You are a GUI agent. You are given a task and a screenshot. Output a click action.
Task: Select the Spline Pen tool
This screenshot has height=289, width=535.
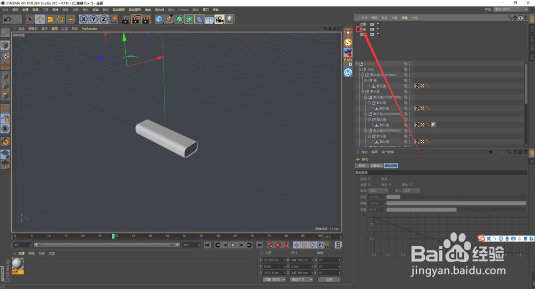[169, 19]
